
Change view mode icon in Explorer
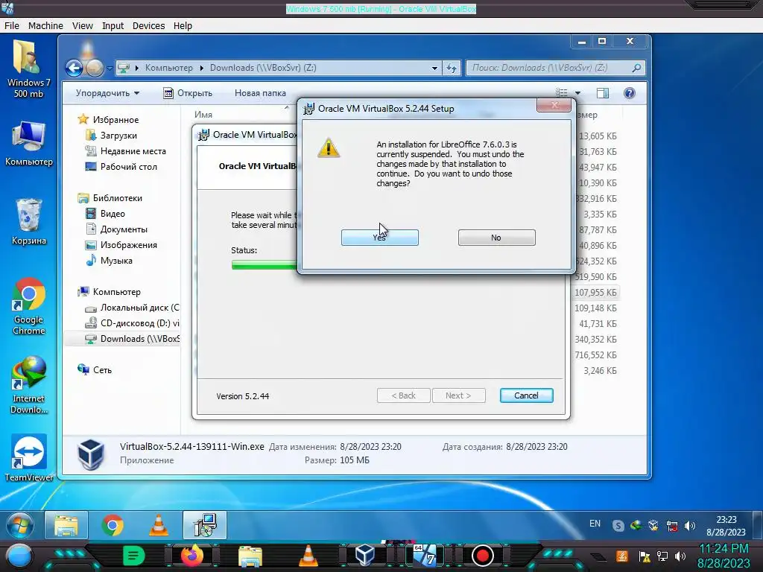click(562, 93)
